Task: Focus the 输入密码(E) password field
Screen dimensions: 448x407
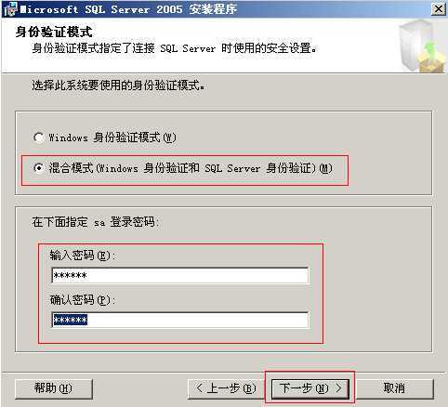Action: (x=180, y=275)
